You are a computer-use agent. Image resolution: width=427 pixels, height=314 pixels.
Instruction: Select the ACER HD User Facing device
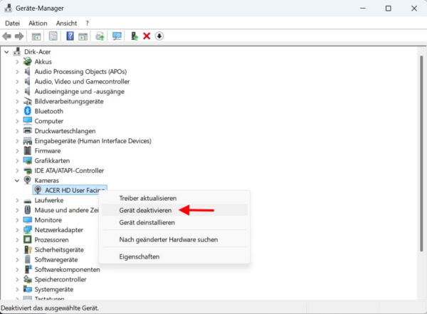pyautogui.click(x=70, y=190)
